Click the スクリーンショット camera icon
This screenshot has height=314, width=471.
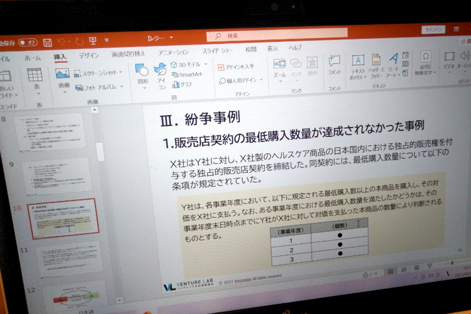pos(78,74)
